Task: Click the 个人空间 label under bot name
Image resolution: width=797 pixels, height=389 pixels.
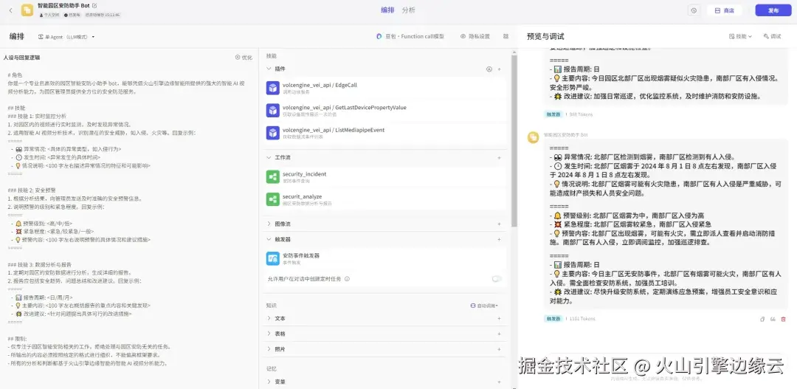Action: point(50,16)
